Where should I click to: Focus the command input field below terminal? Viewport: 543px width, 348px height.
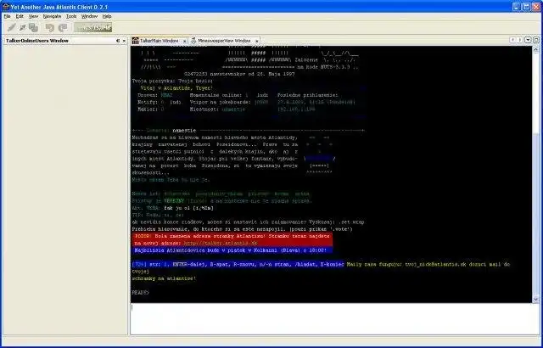(335, 319)
